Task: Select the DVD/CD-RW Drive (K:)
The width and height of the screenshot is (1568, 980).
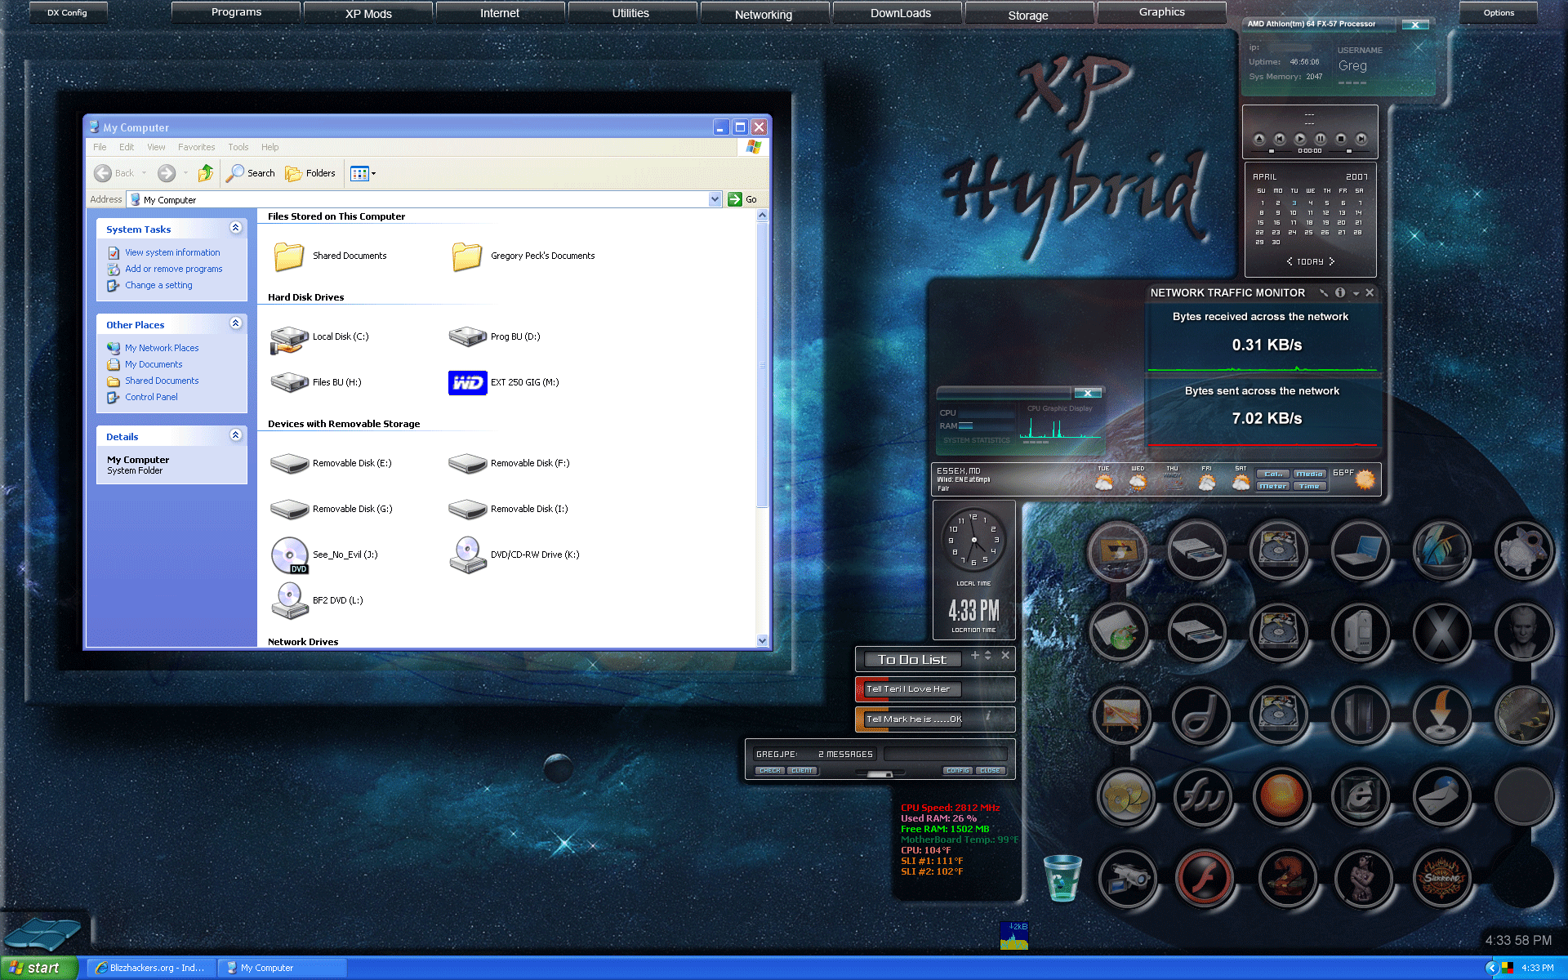Action: click(x=514, y=555)
